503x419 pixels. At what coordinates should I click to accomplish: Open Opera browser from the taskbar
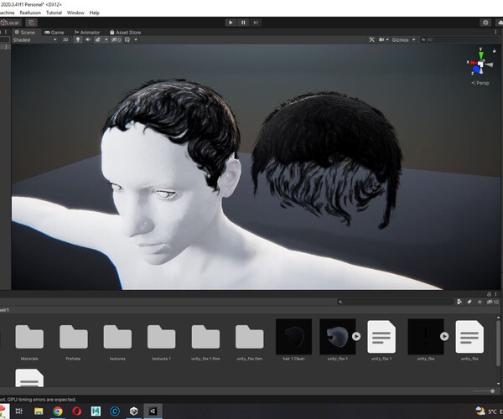coord(76,411)
